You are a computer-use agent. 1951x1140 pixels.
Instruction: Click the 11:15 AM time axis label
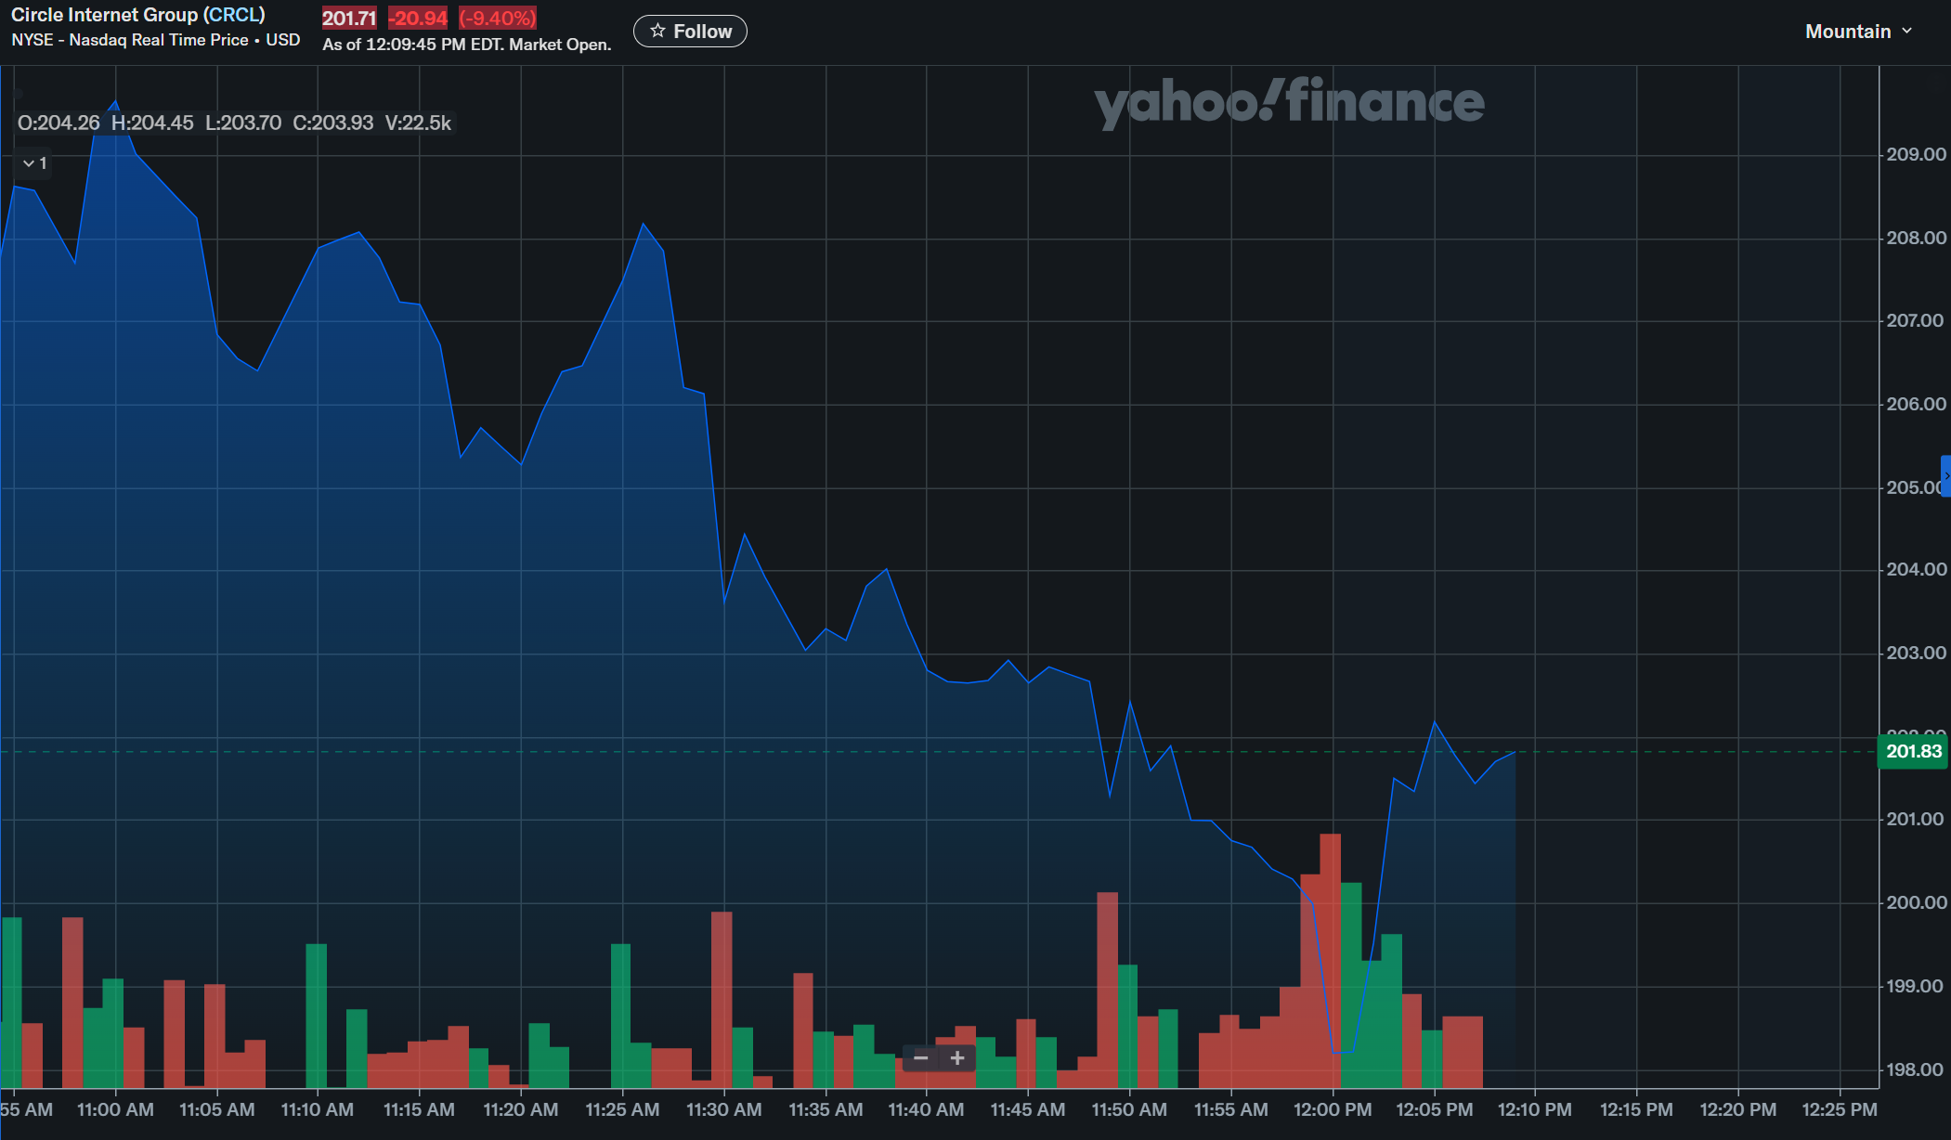tap(419, 1109)
